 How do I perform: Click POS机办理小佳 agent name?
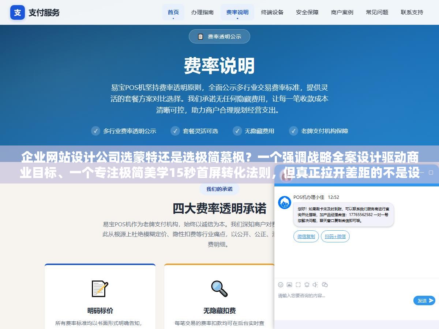[x=309, y=197]
